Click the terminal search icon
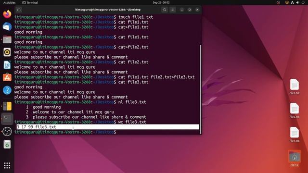The height and width of the screenshot is (173, 308). [x=165, y=10]
